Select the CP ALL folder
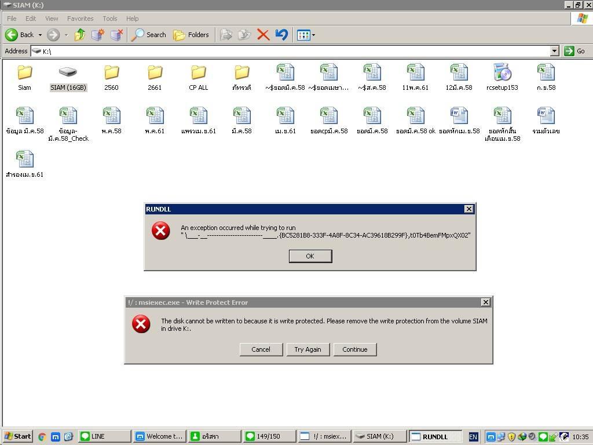The image size is (593, 445). click(198, 78)
